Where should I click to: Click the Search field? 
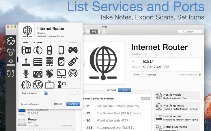pos(190,32)
